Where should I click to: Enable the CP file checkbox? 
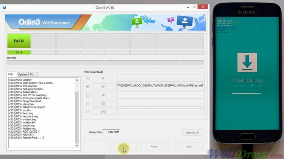pos(88,95)
